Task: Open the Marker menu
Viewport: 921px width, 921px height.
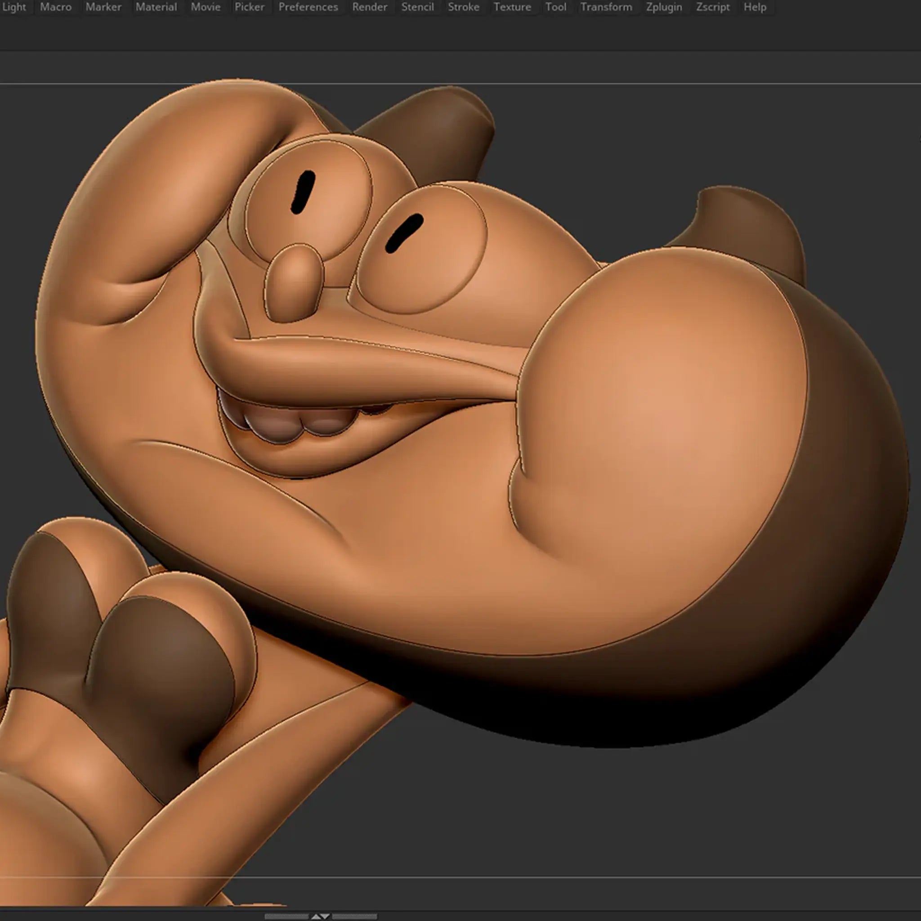Action: 103,7
